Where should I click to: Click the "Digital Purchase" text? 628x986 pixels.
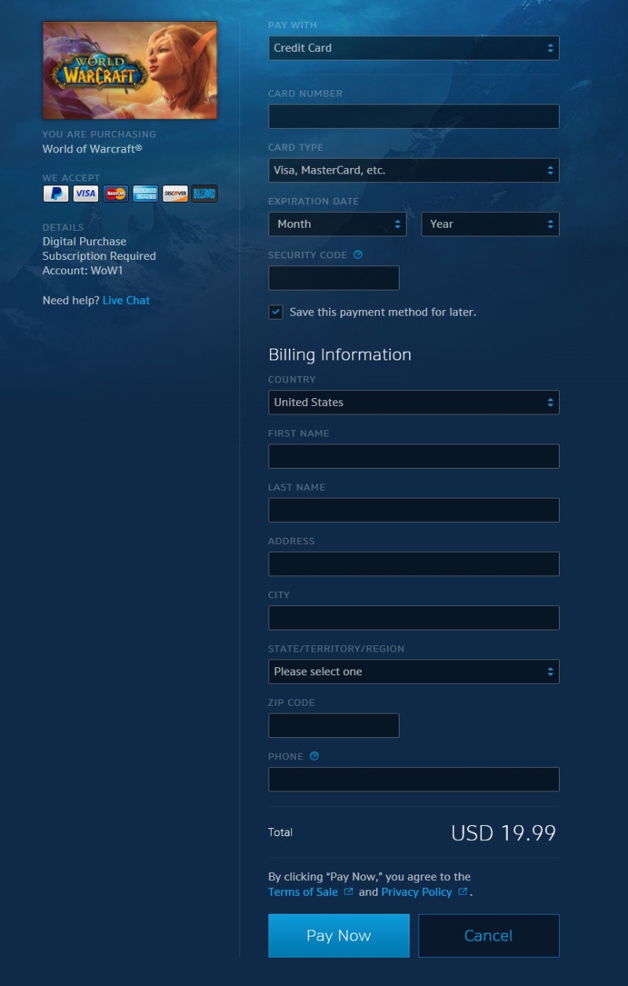[84, 242]
